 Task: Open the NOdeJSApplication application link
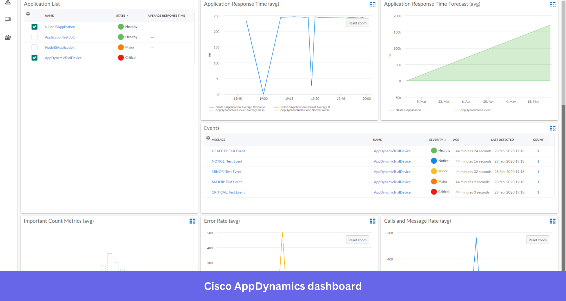click(x=60, y=27)
